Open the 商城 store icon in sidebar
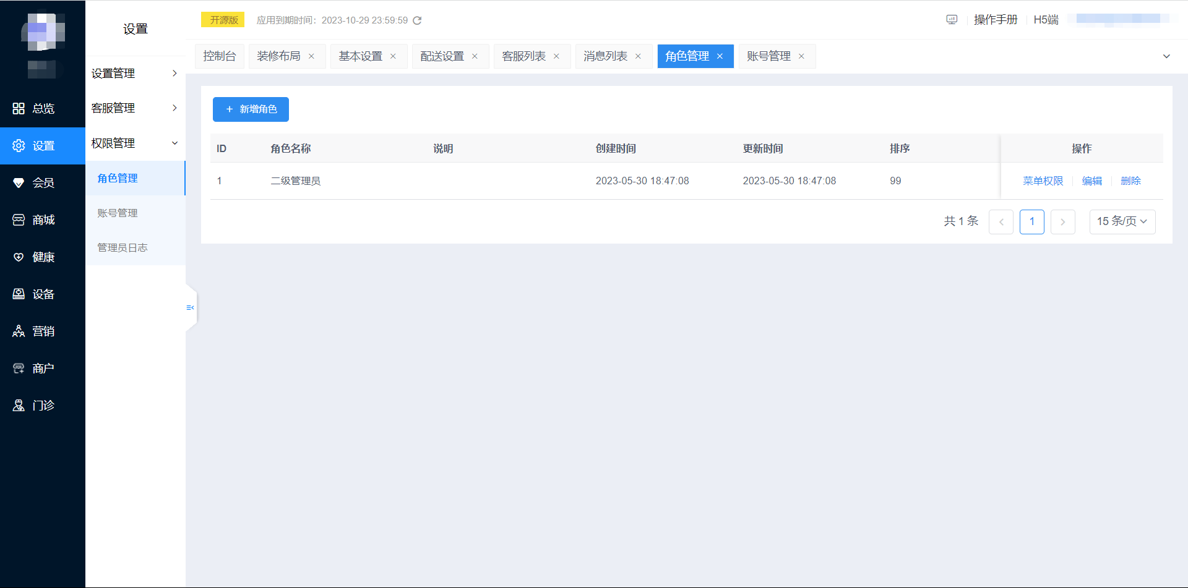This screenshot has height=588, width=1188. click(x=19, y=220)
